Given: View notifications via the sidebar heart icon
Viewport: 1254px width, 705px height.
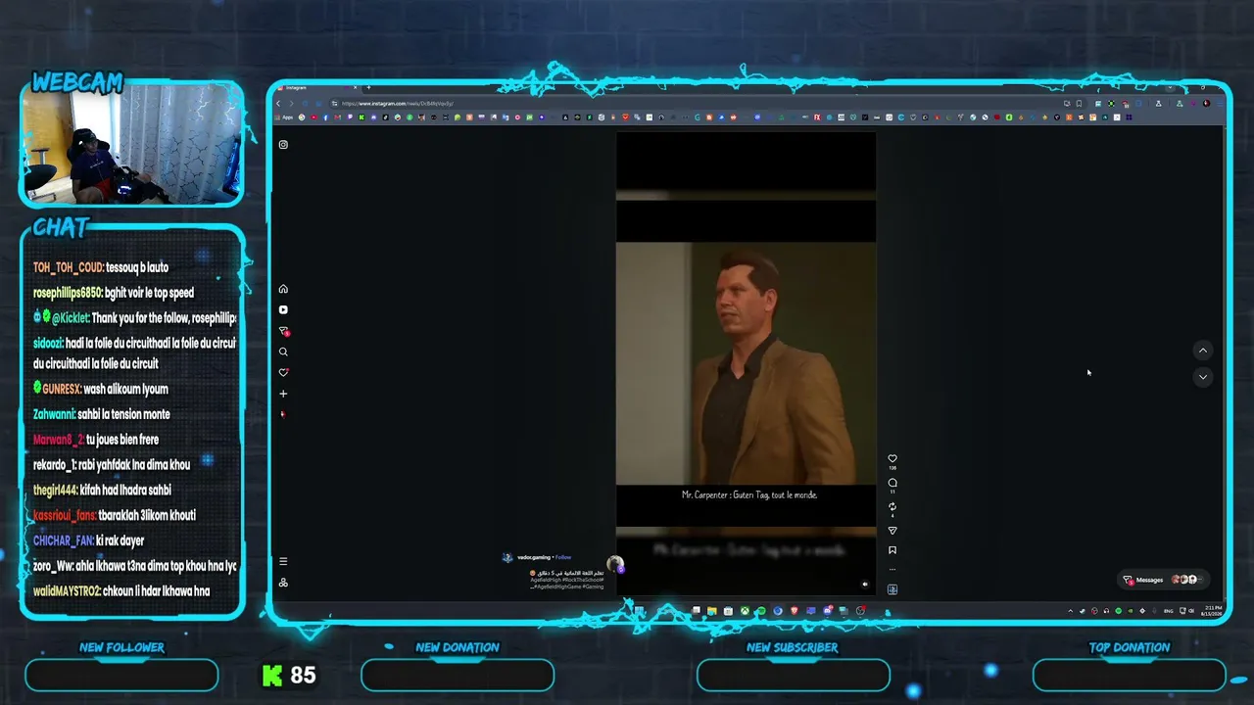Looking at the screenshot, I should coord(283,372).
